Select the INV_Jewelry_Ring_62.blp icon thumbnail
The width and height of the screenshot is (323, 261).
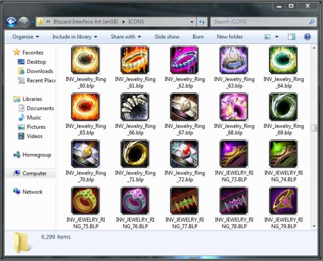point(184,60)
